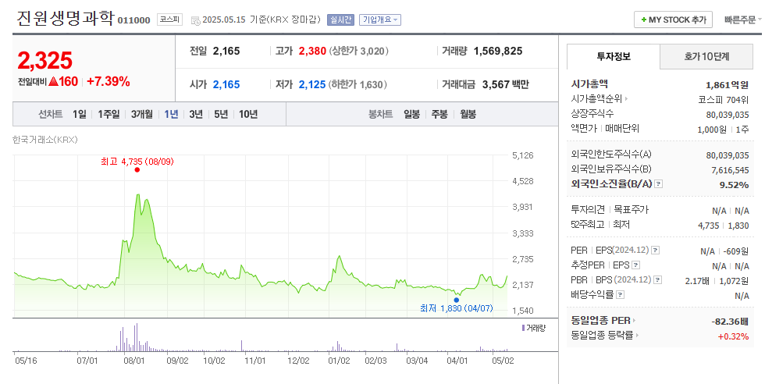Click the calendar icon before the date
The height and width of the screenshot is (384, 765).
tap(195, 20)
